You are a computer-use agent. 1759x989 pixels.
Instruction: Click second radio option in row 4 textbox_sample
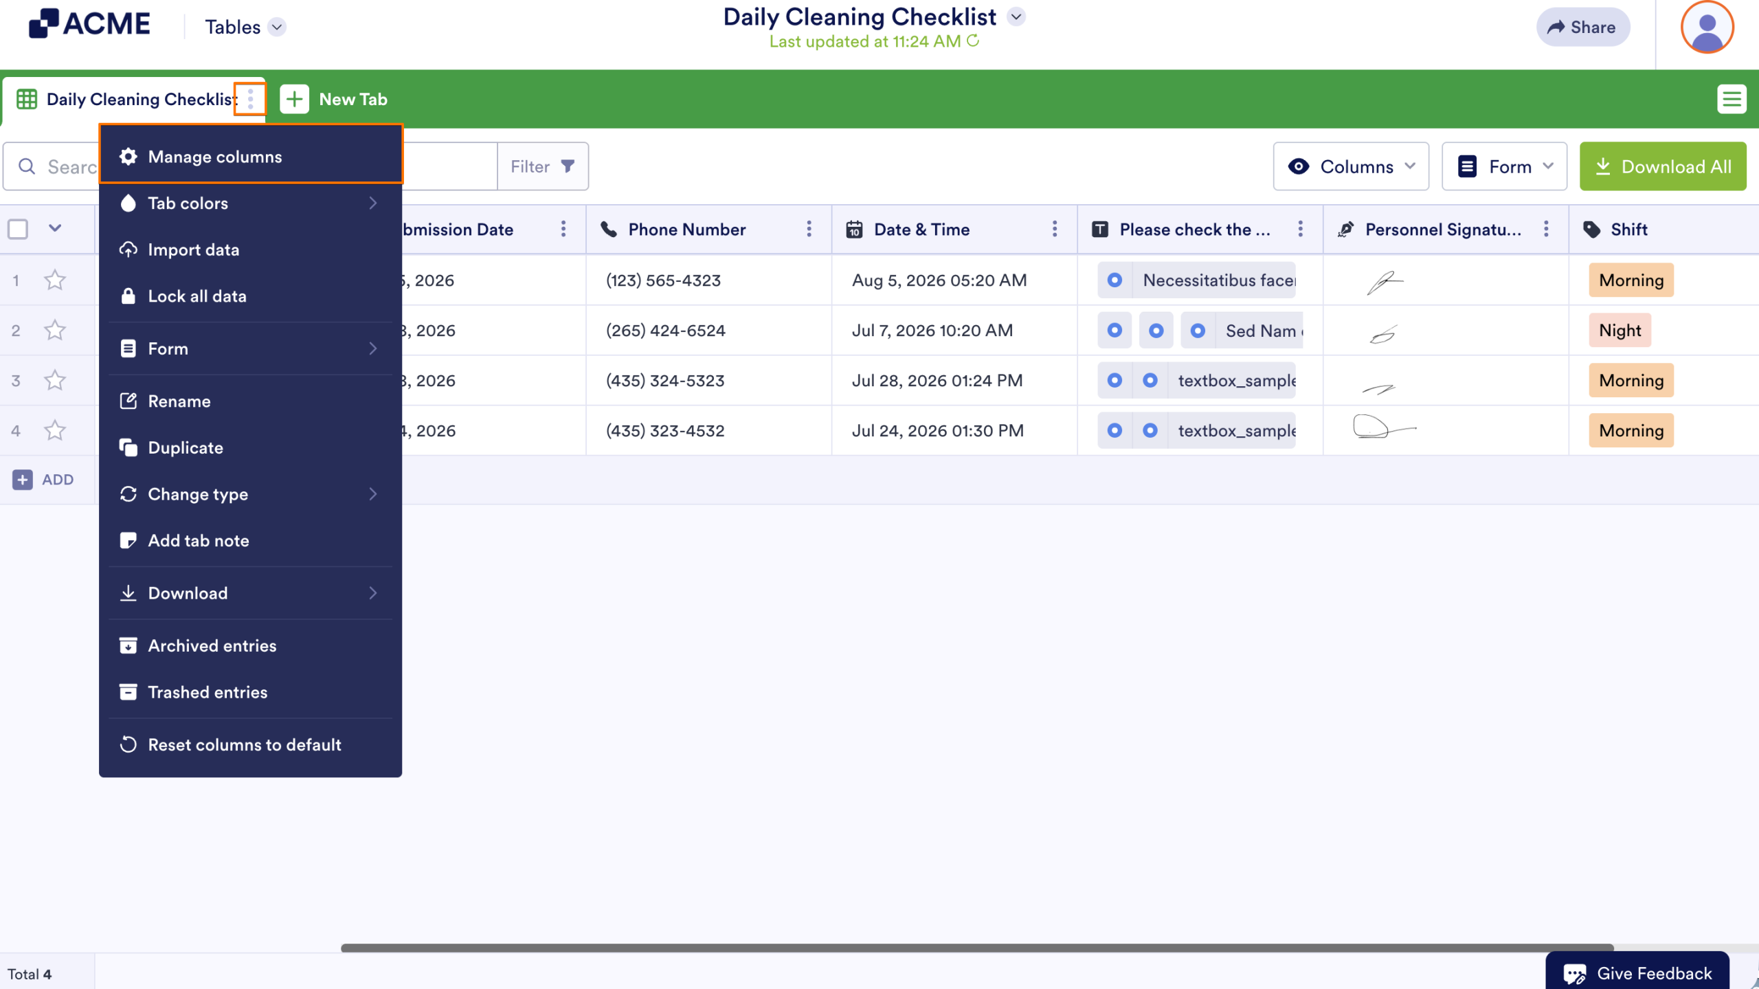(1150, 431)
